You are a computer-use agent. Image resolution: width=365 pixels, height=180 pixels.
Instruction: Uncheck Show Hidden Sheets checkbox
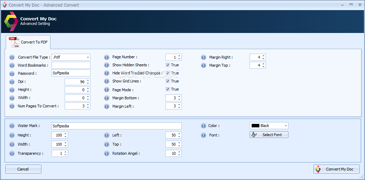click(168, 65)
